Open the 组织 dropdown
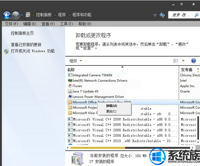This screenshot has height=166, width=200. click(76, 61)
